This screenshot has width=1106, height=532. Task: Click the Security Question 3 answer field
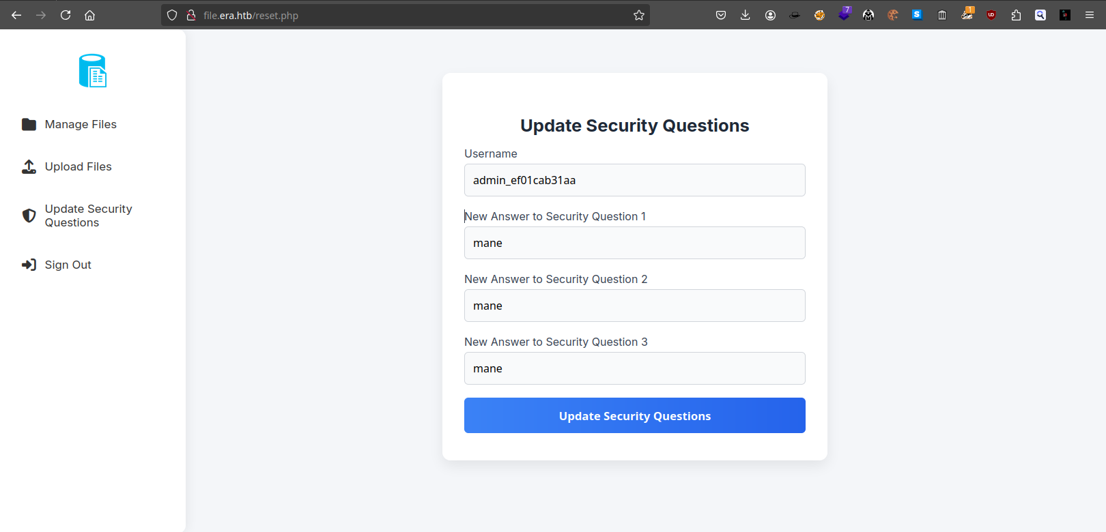click(x=634, y=368)
